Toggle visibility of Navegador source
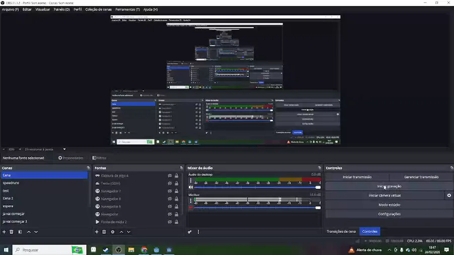This screenshot has height=255, width=454. pyautogui.click(x=169, y=214)
